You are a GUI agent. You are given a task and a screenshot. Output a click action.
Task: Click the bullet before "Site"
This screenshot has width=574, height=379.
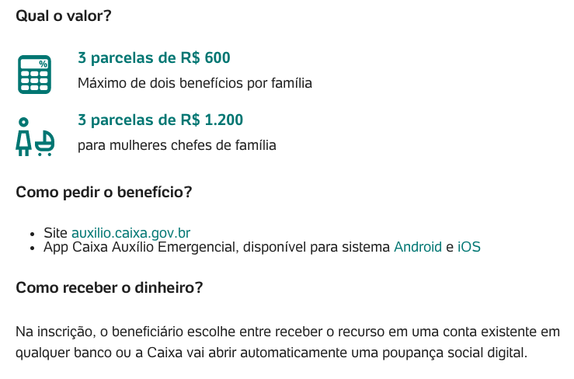[x=33, y=234]
